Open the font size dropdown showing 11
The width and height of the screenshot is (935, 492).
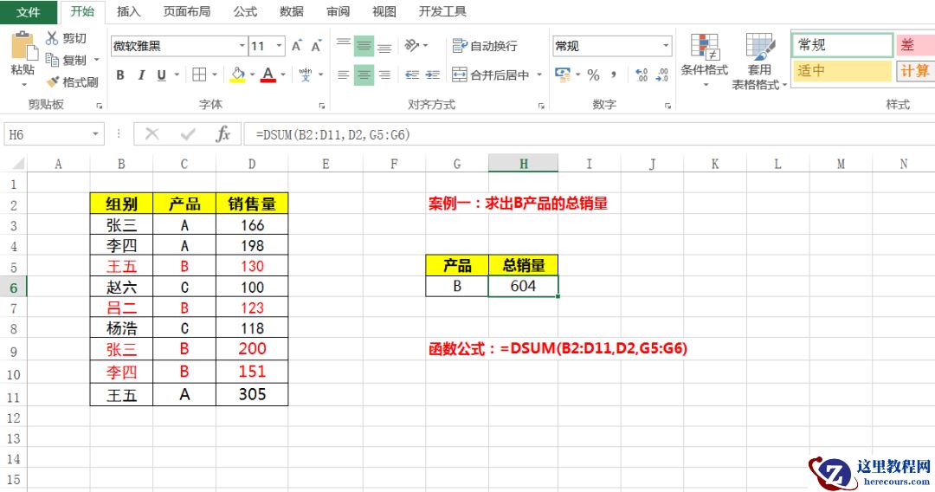[279, 46]
